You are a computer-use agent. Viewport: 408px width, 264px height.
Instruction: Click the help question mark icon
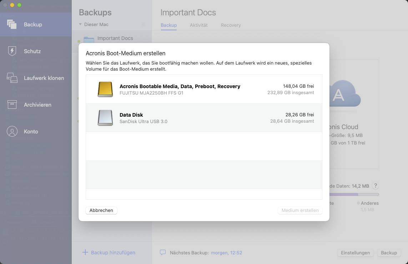coord(375,186)
